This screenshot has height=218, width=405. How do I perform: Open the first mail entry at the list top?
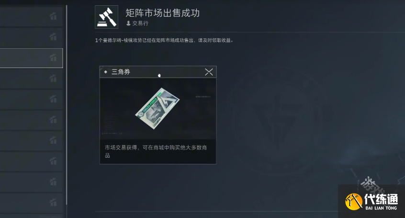31,17
